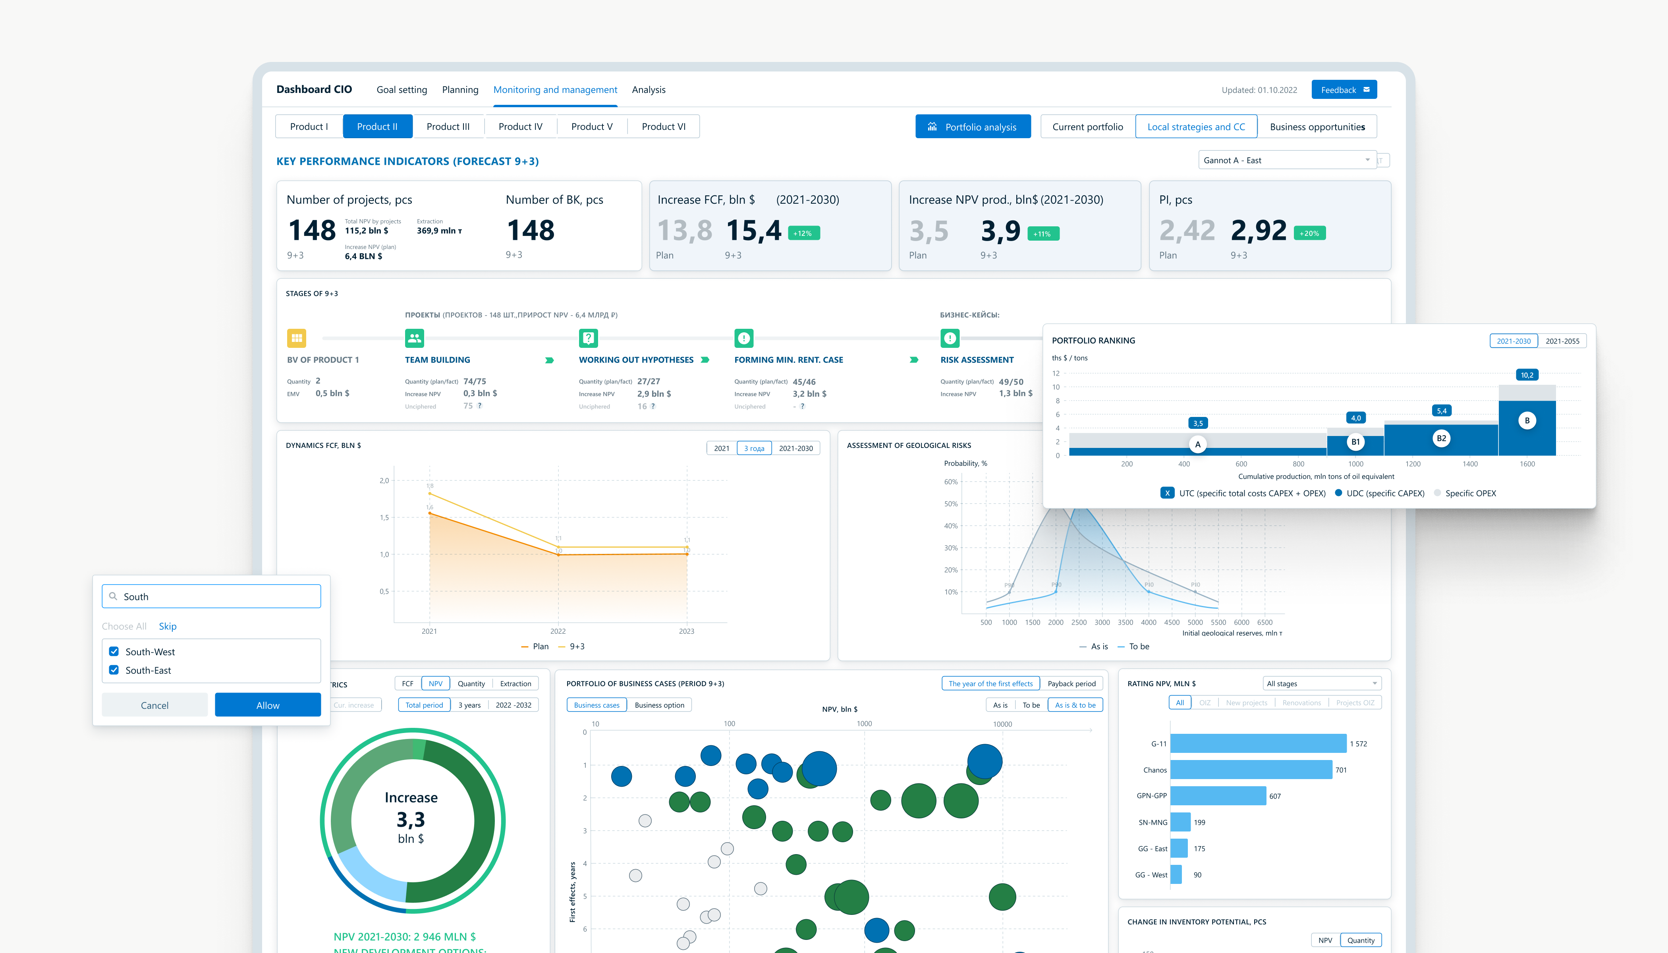1668x953 pixels.
Task: Open the Gannot A - East dropdown
Action: pyautogui.click(x=1287, y=160)
